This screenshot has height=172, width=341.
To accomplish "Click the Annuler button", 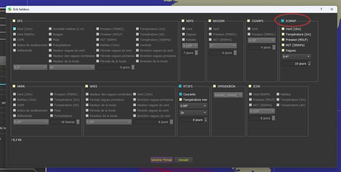I will [x=183, y=160].
